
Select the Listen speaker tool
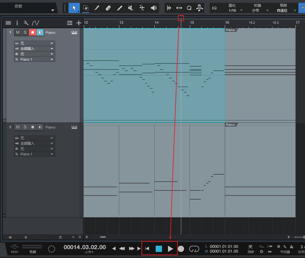154,8
